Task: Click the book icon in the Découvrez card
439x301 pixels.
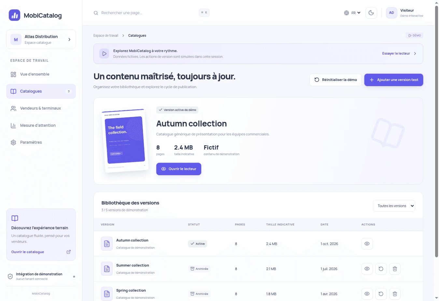Action: tap(15, 218)
